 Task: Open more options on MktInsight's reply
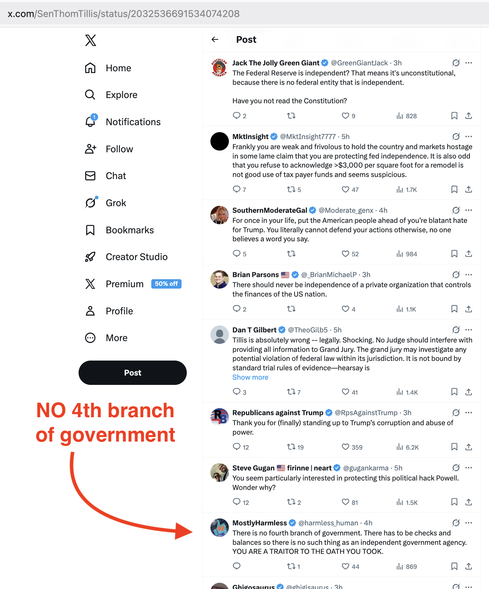[x=468, y=136]
